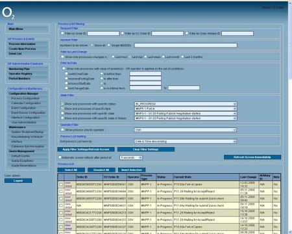Select the Show all numbers radio button

coord(92,45)
